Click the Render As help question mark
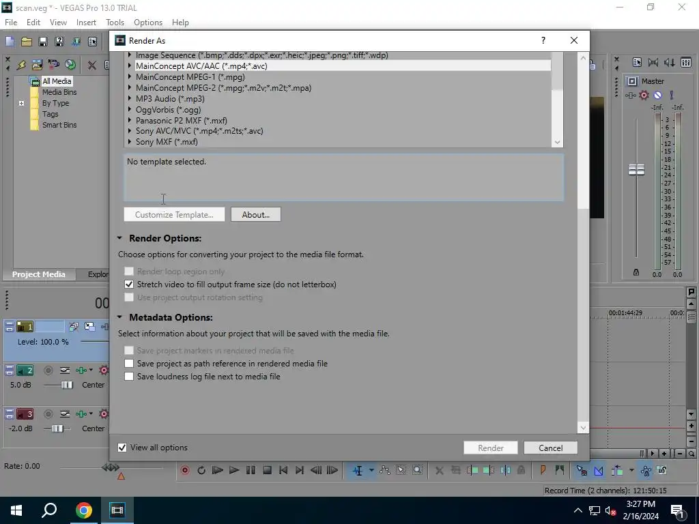Image resolution: width=699 pixels, height=524 pixels. [x=543, y=40]
